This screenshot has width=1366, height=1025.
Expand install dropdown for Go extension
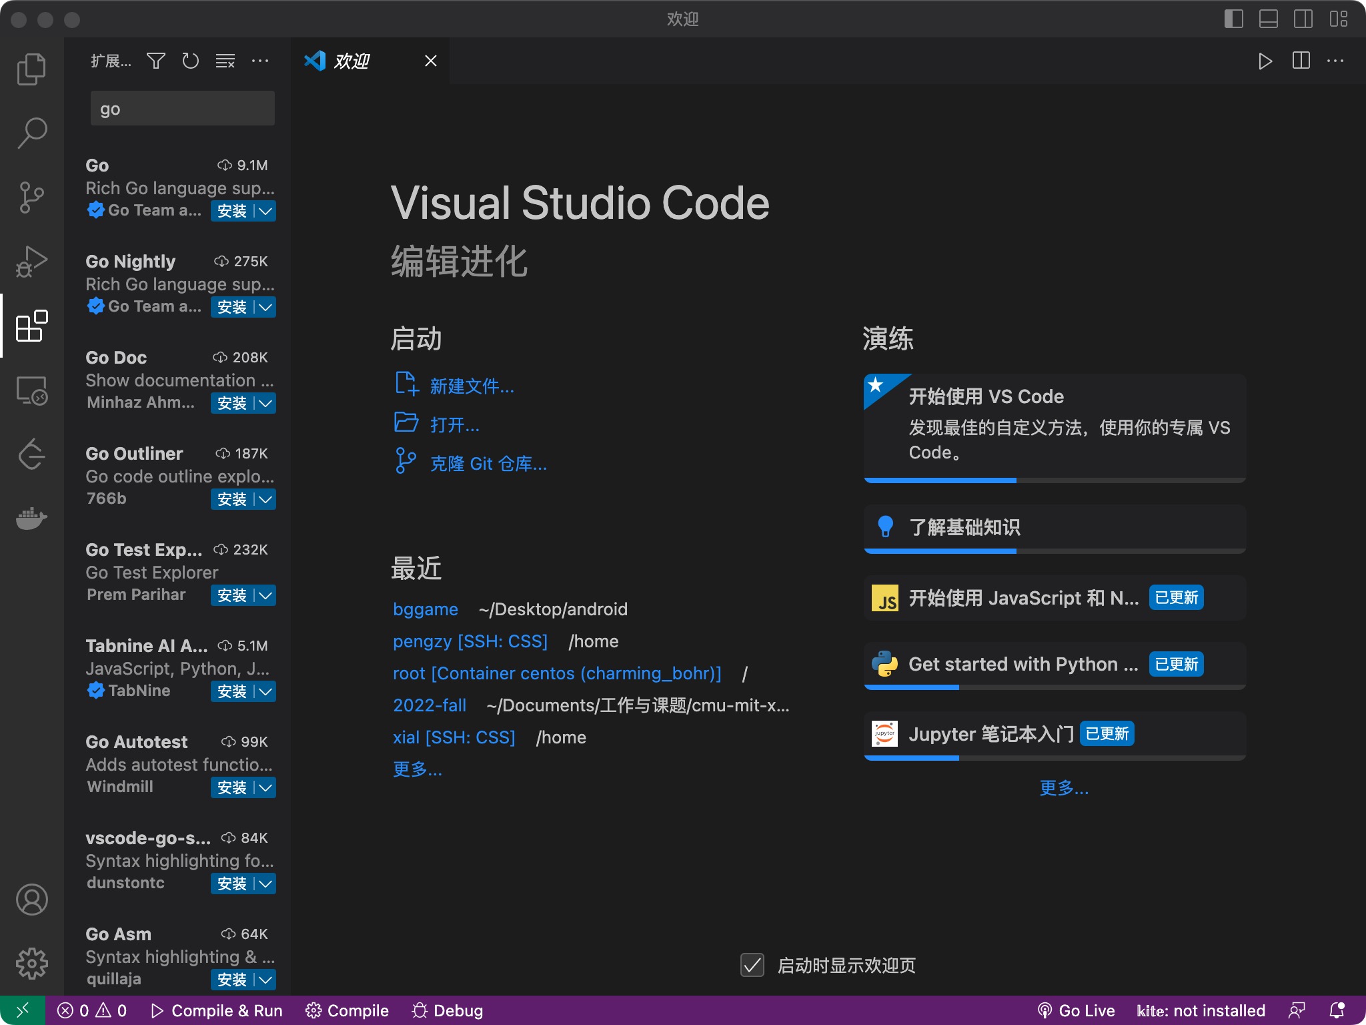coord(265,211)
